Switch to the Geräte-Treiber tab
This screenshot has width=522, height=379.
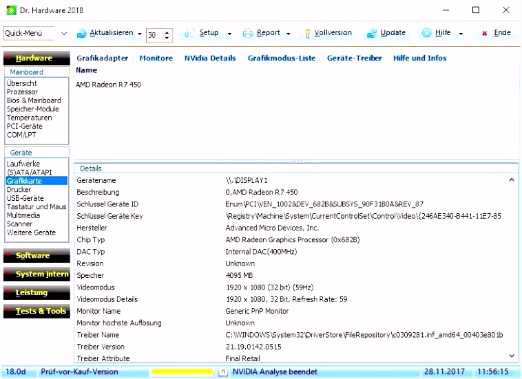354,58
